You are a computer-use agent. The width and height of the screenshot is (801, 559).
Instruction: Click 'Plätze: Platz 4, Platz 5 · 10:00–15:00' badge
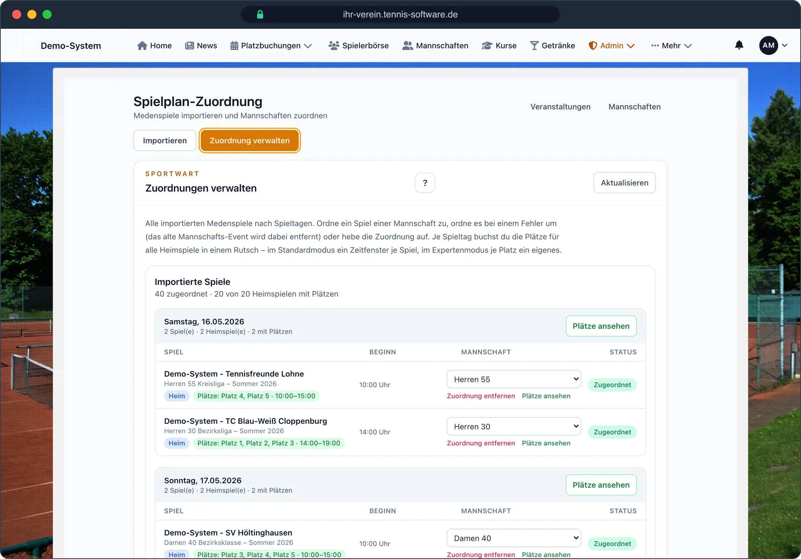[x=256, y=396]
